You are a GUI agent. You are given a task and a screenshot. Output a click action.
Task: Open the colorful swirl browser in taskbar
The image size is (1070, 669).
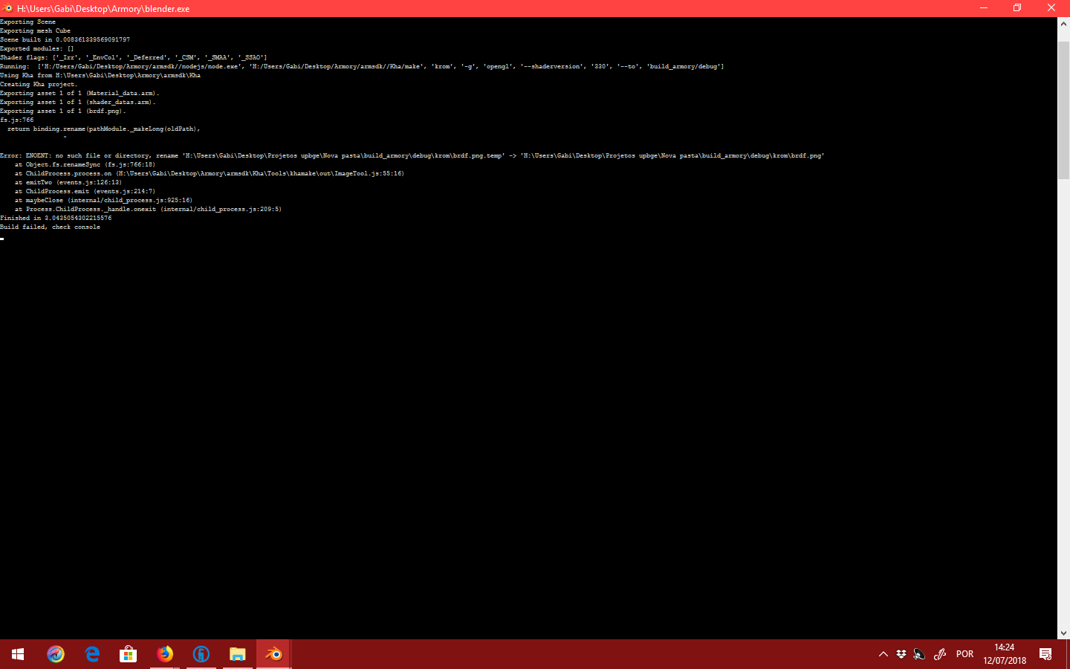[x=56, y=654]
